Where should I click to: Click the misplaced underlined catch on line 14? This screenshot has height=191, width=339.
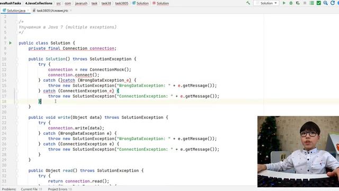tap(69, 80)
